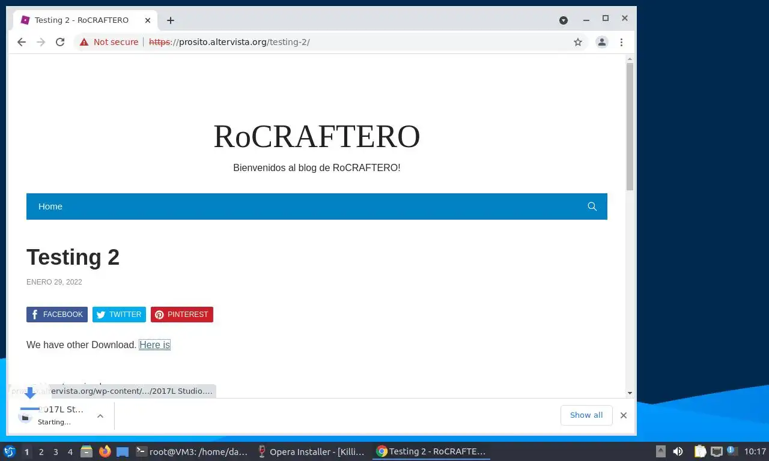The width and height of the screenshot is (769, 461).
Task: Click the Testing 2 post heading
Action: point(73,257)
